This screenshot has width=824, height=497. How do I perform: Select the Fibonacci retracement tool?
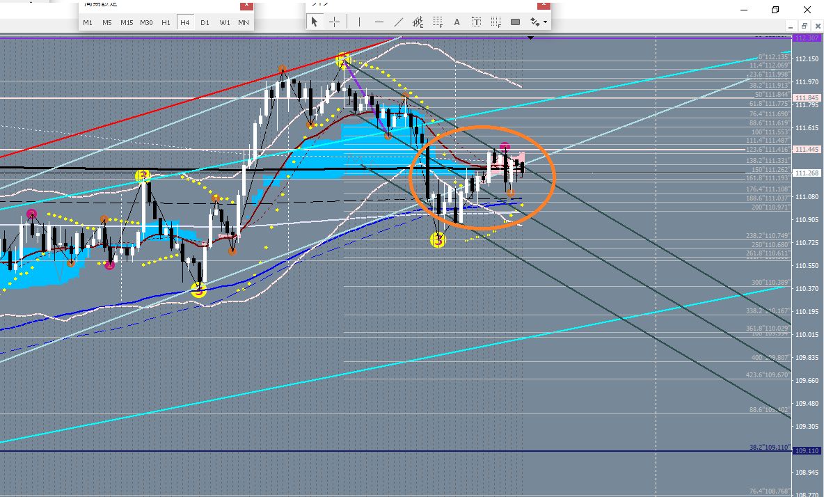[438, 22]
